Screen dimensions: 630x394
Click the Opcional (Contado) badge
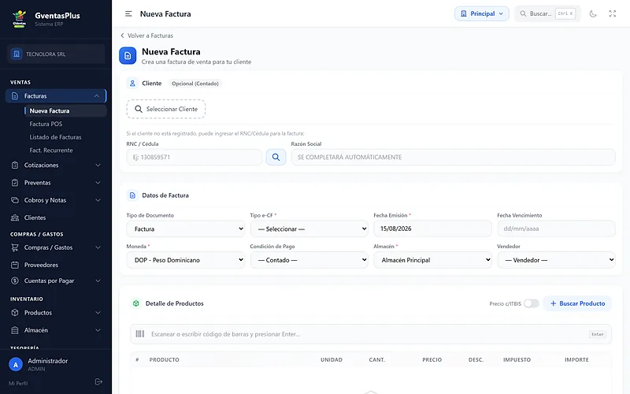195,84
